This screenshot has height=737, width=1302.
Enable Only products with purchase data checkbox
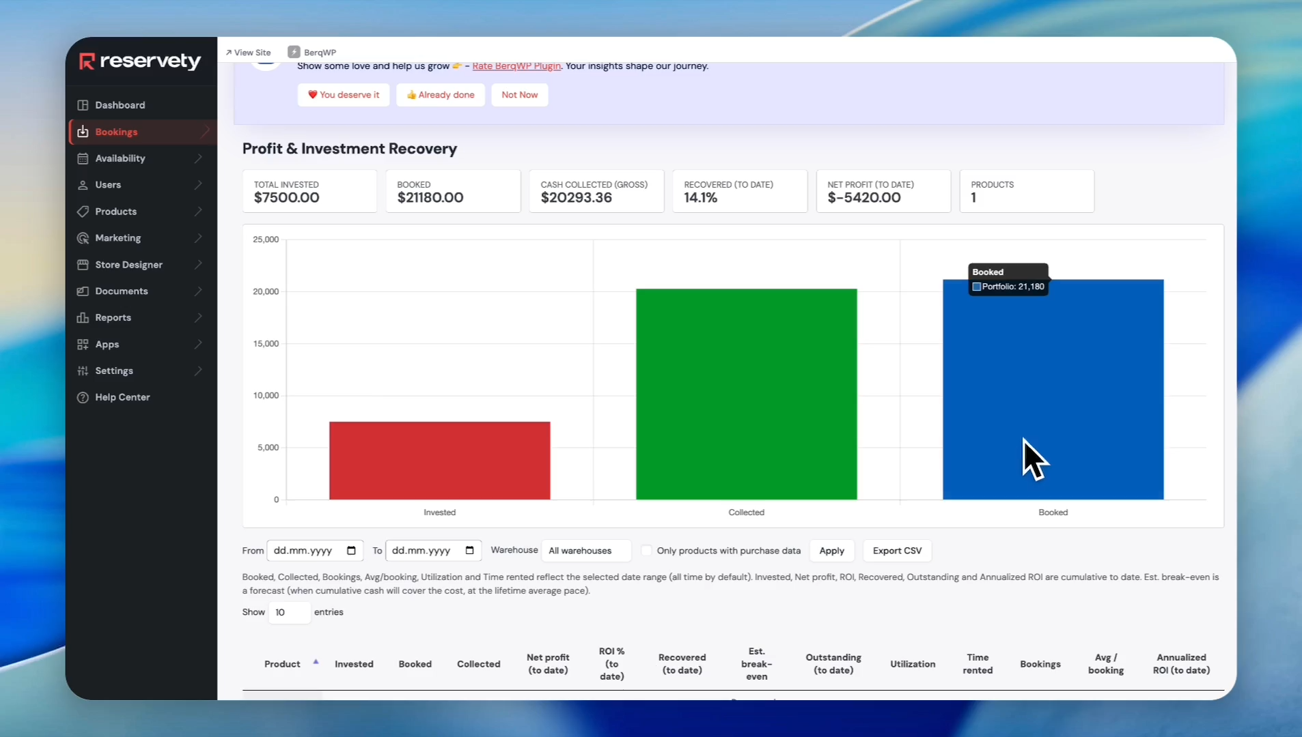click(x=646, y=551)
